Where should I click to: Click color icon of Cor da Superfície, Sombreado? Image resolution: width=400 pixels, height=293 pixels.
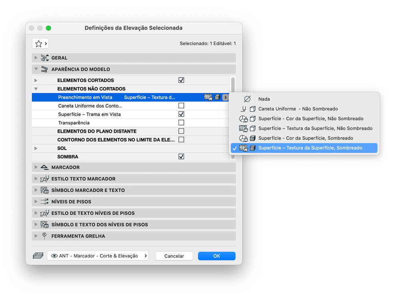[243, 138]
